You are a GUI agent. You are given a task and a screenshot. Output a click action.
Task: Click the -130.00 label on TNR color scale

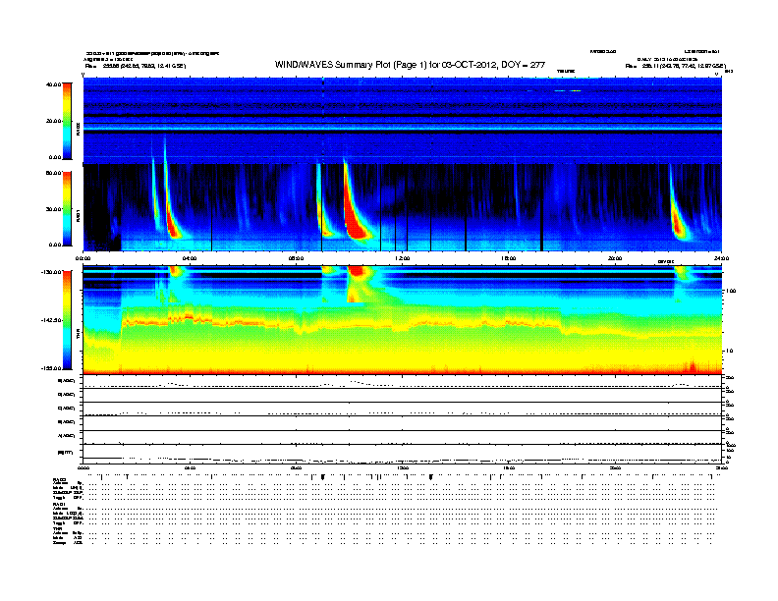click(x=52, y=272)
